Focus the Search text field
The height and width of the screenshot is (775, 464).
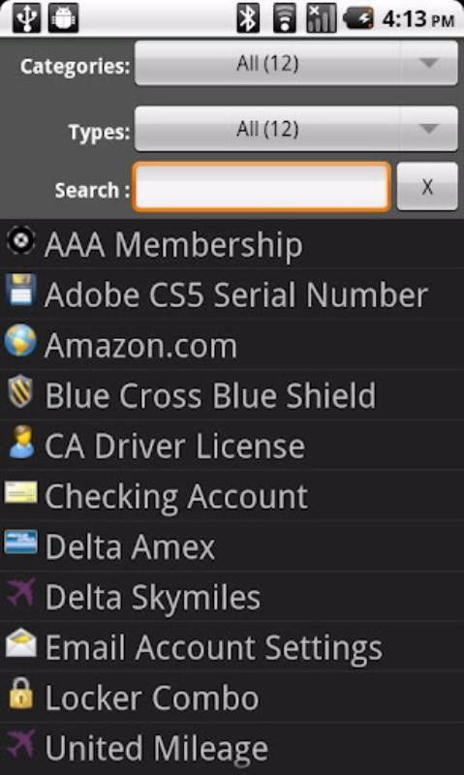[x=262, y=187]
